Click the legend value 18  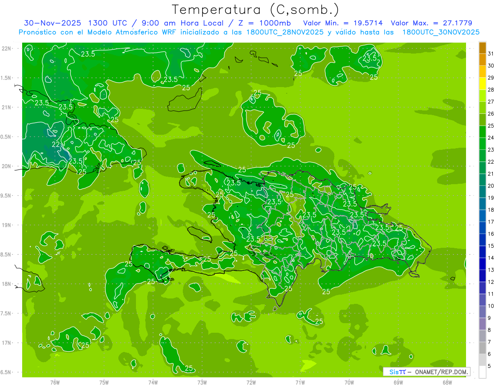[x=491, y=210]
